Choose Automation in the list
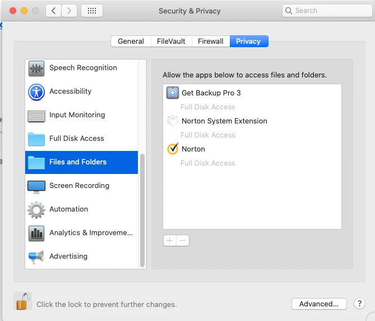The width and height of the screenshot is (375, 321). (81, 209)
